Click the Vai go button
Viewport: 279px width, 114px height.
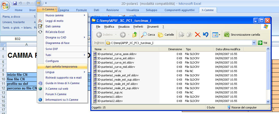tap(263, 43)
